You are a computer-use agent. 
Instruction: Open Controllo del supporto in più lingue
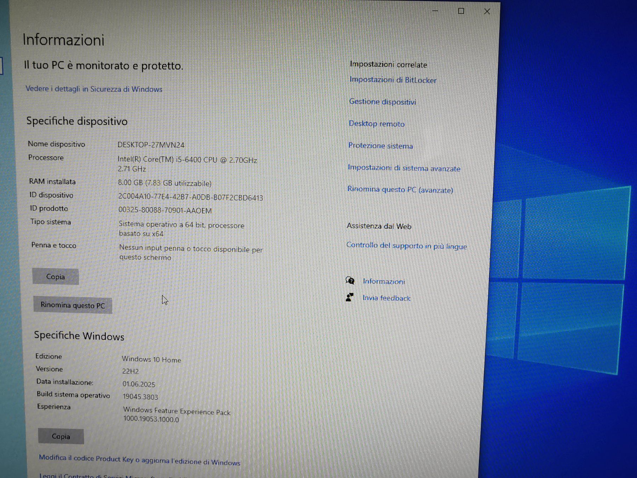click(406, 246)
